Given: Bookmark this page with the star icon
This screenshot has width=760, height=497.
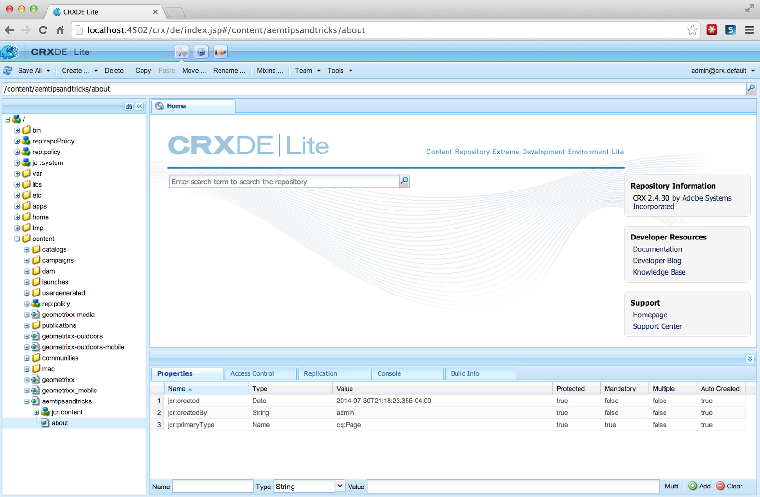Looking at the screenshot, I should [x=692, y=30].
